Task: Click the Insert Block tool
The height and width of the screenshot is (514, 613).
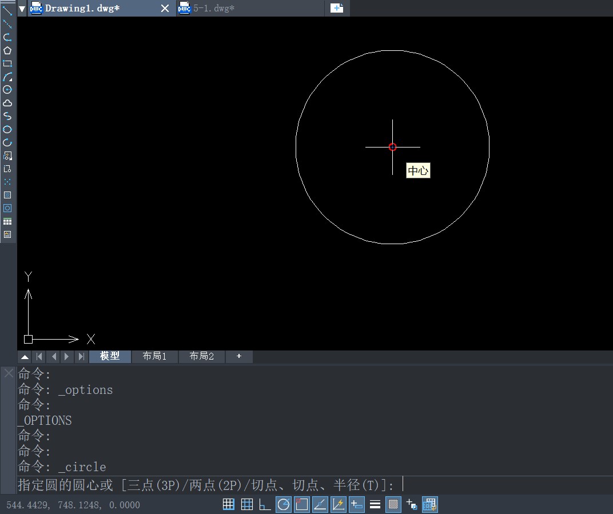Action: click(7, 156)
